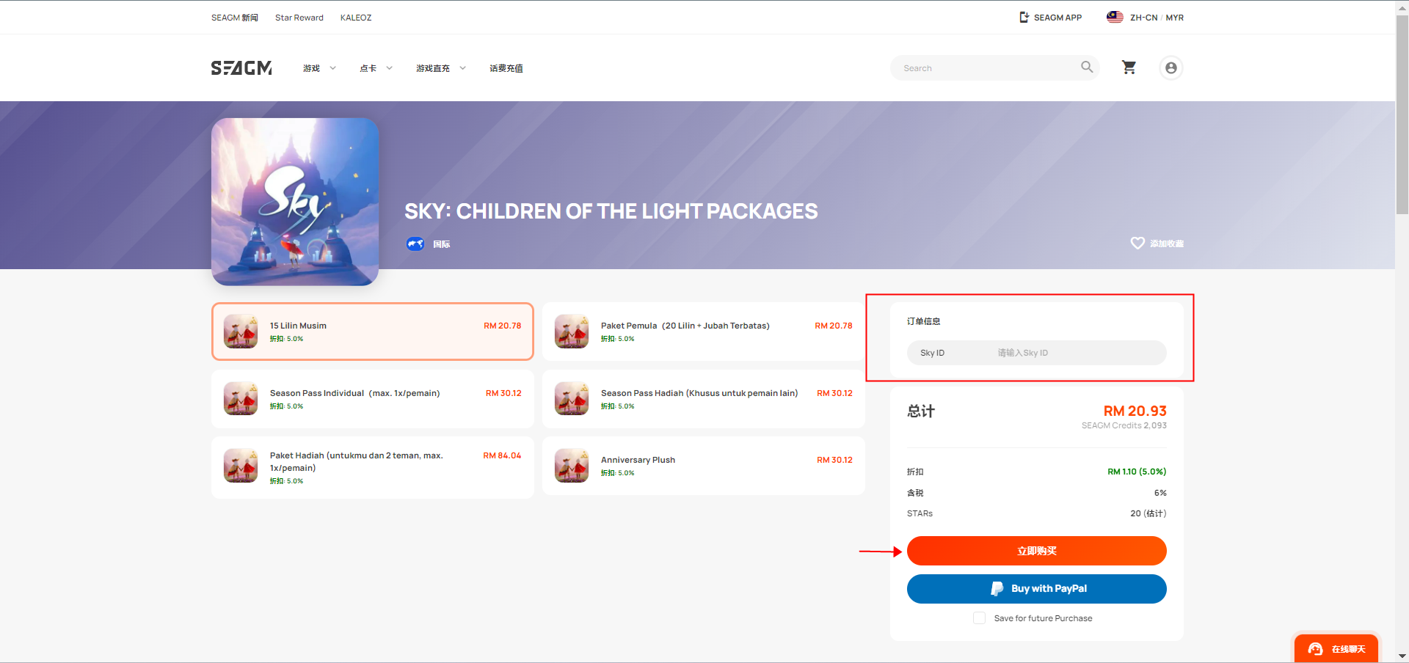
Task: Select Paket Hadiah untukmu dan 2 teman
Action: click(x=373, y=468)
